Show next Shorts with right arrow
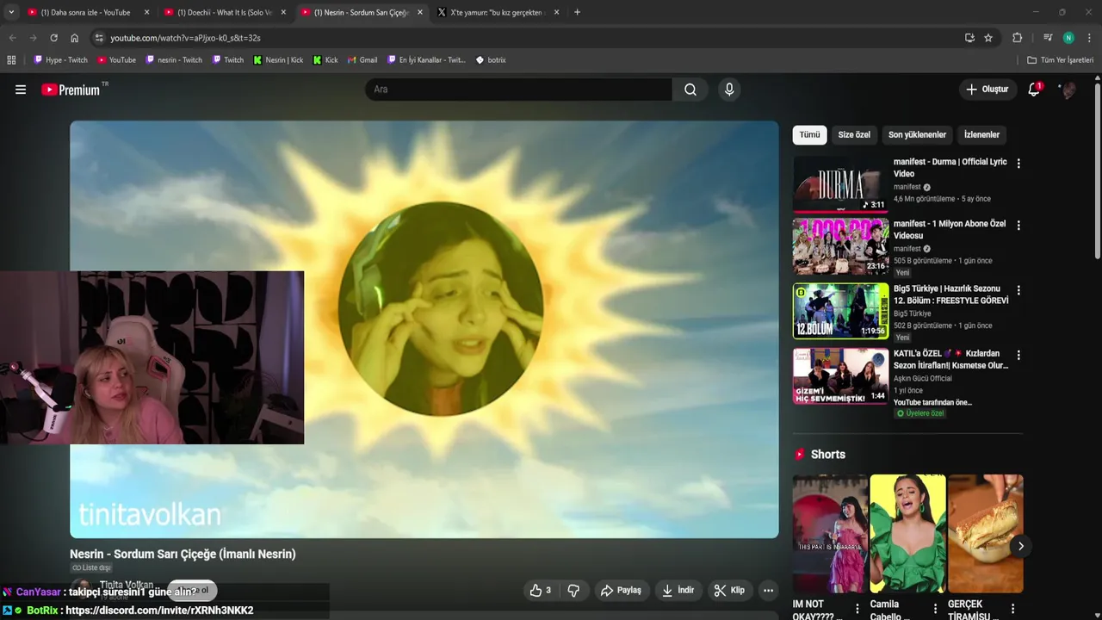This screenshot has width=1102, height=620. [1020, 546]
